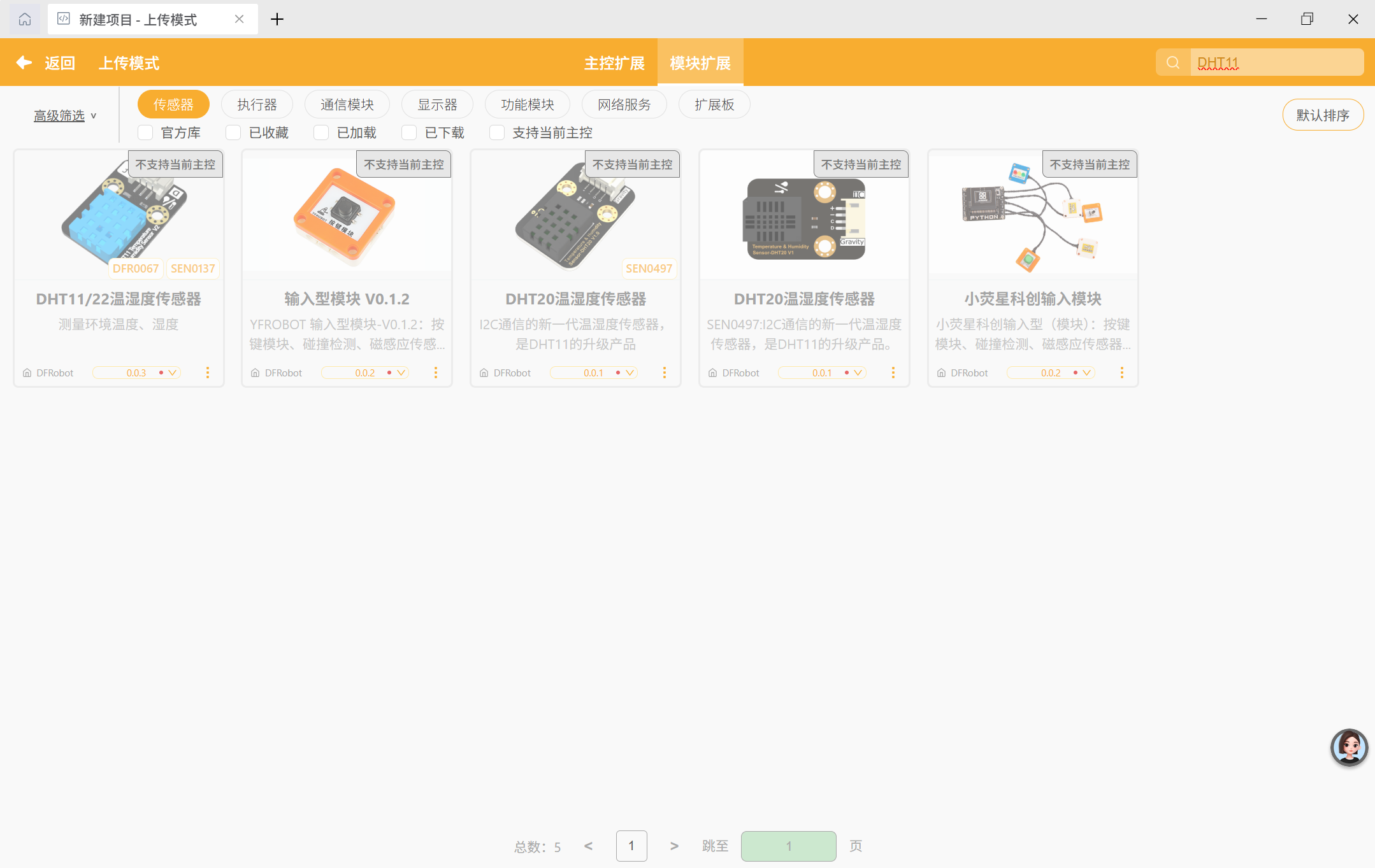The height and width of the screenshot is (868, 1375).
Task: Minimize the Mind+ window
Action: point(1262,19)
